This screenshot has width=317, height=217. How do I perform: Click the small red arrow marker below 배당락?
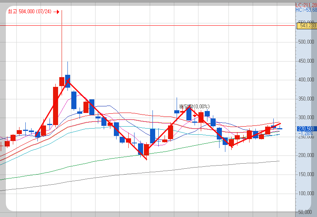pos(195,116)
